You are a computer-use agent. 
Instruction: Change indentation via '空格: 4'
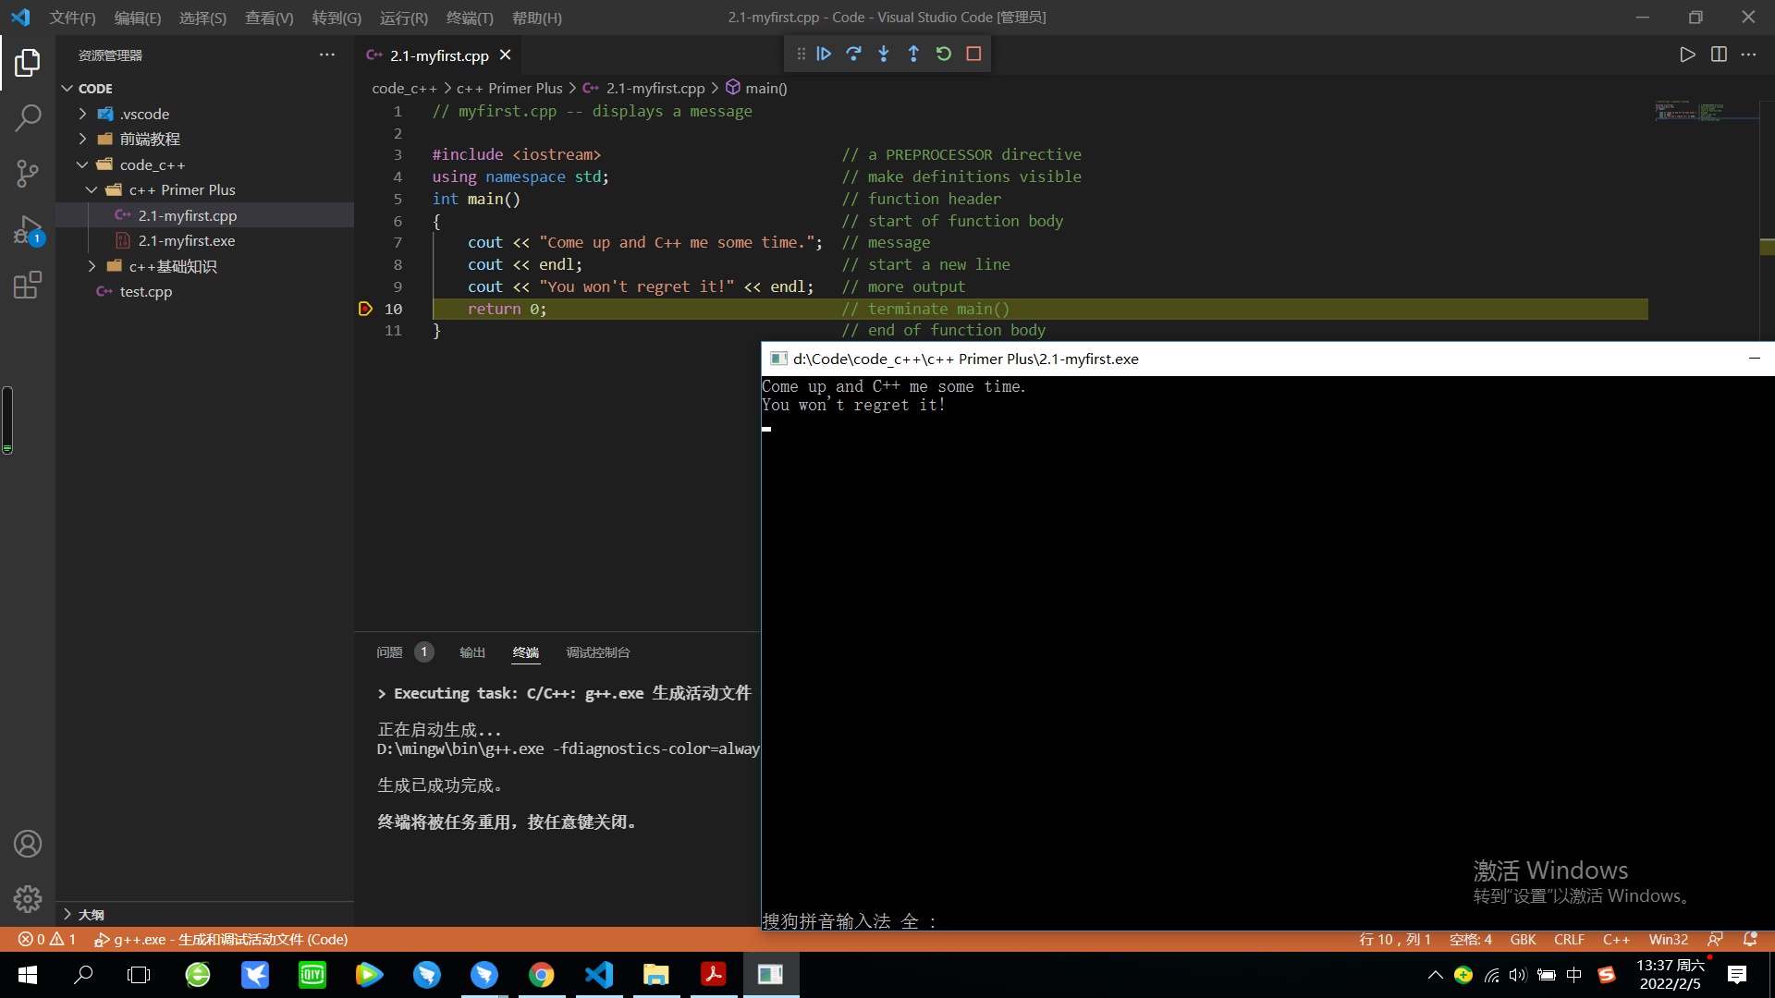pos(1471,939)
